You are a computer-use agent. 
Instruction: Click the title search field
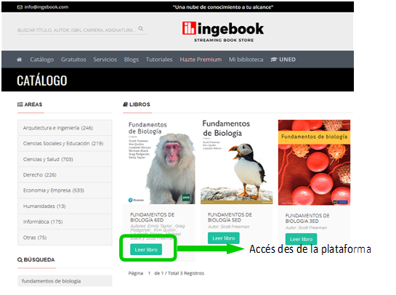pos(76,30)
